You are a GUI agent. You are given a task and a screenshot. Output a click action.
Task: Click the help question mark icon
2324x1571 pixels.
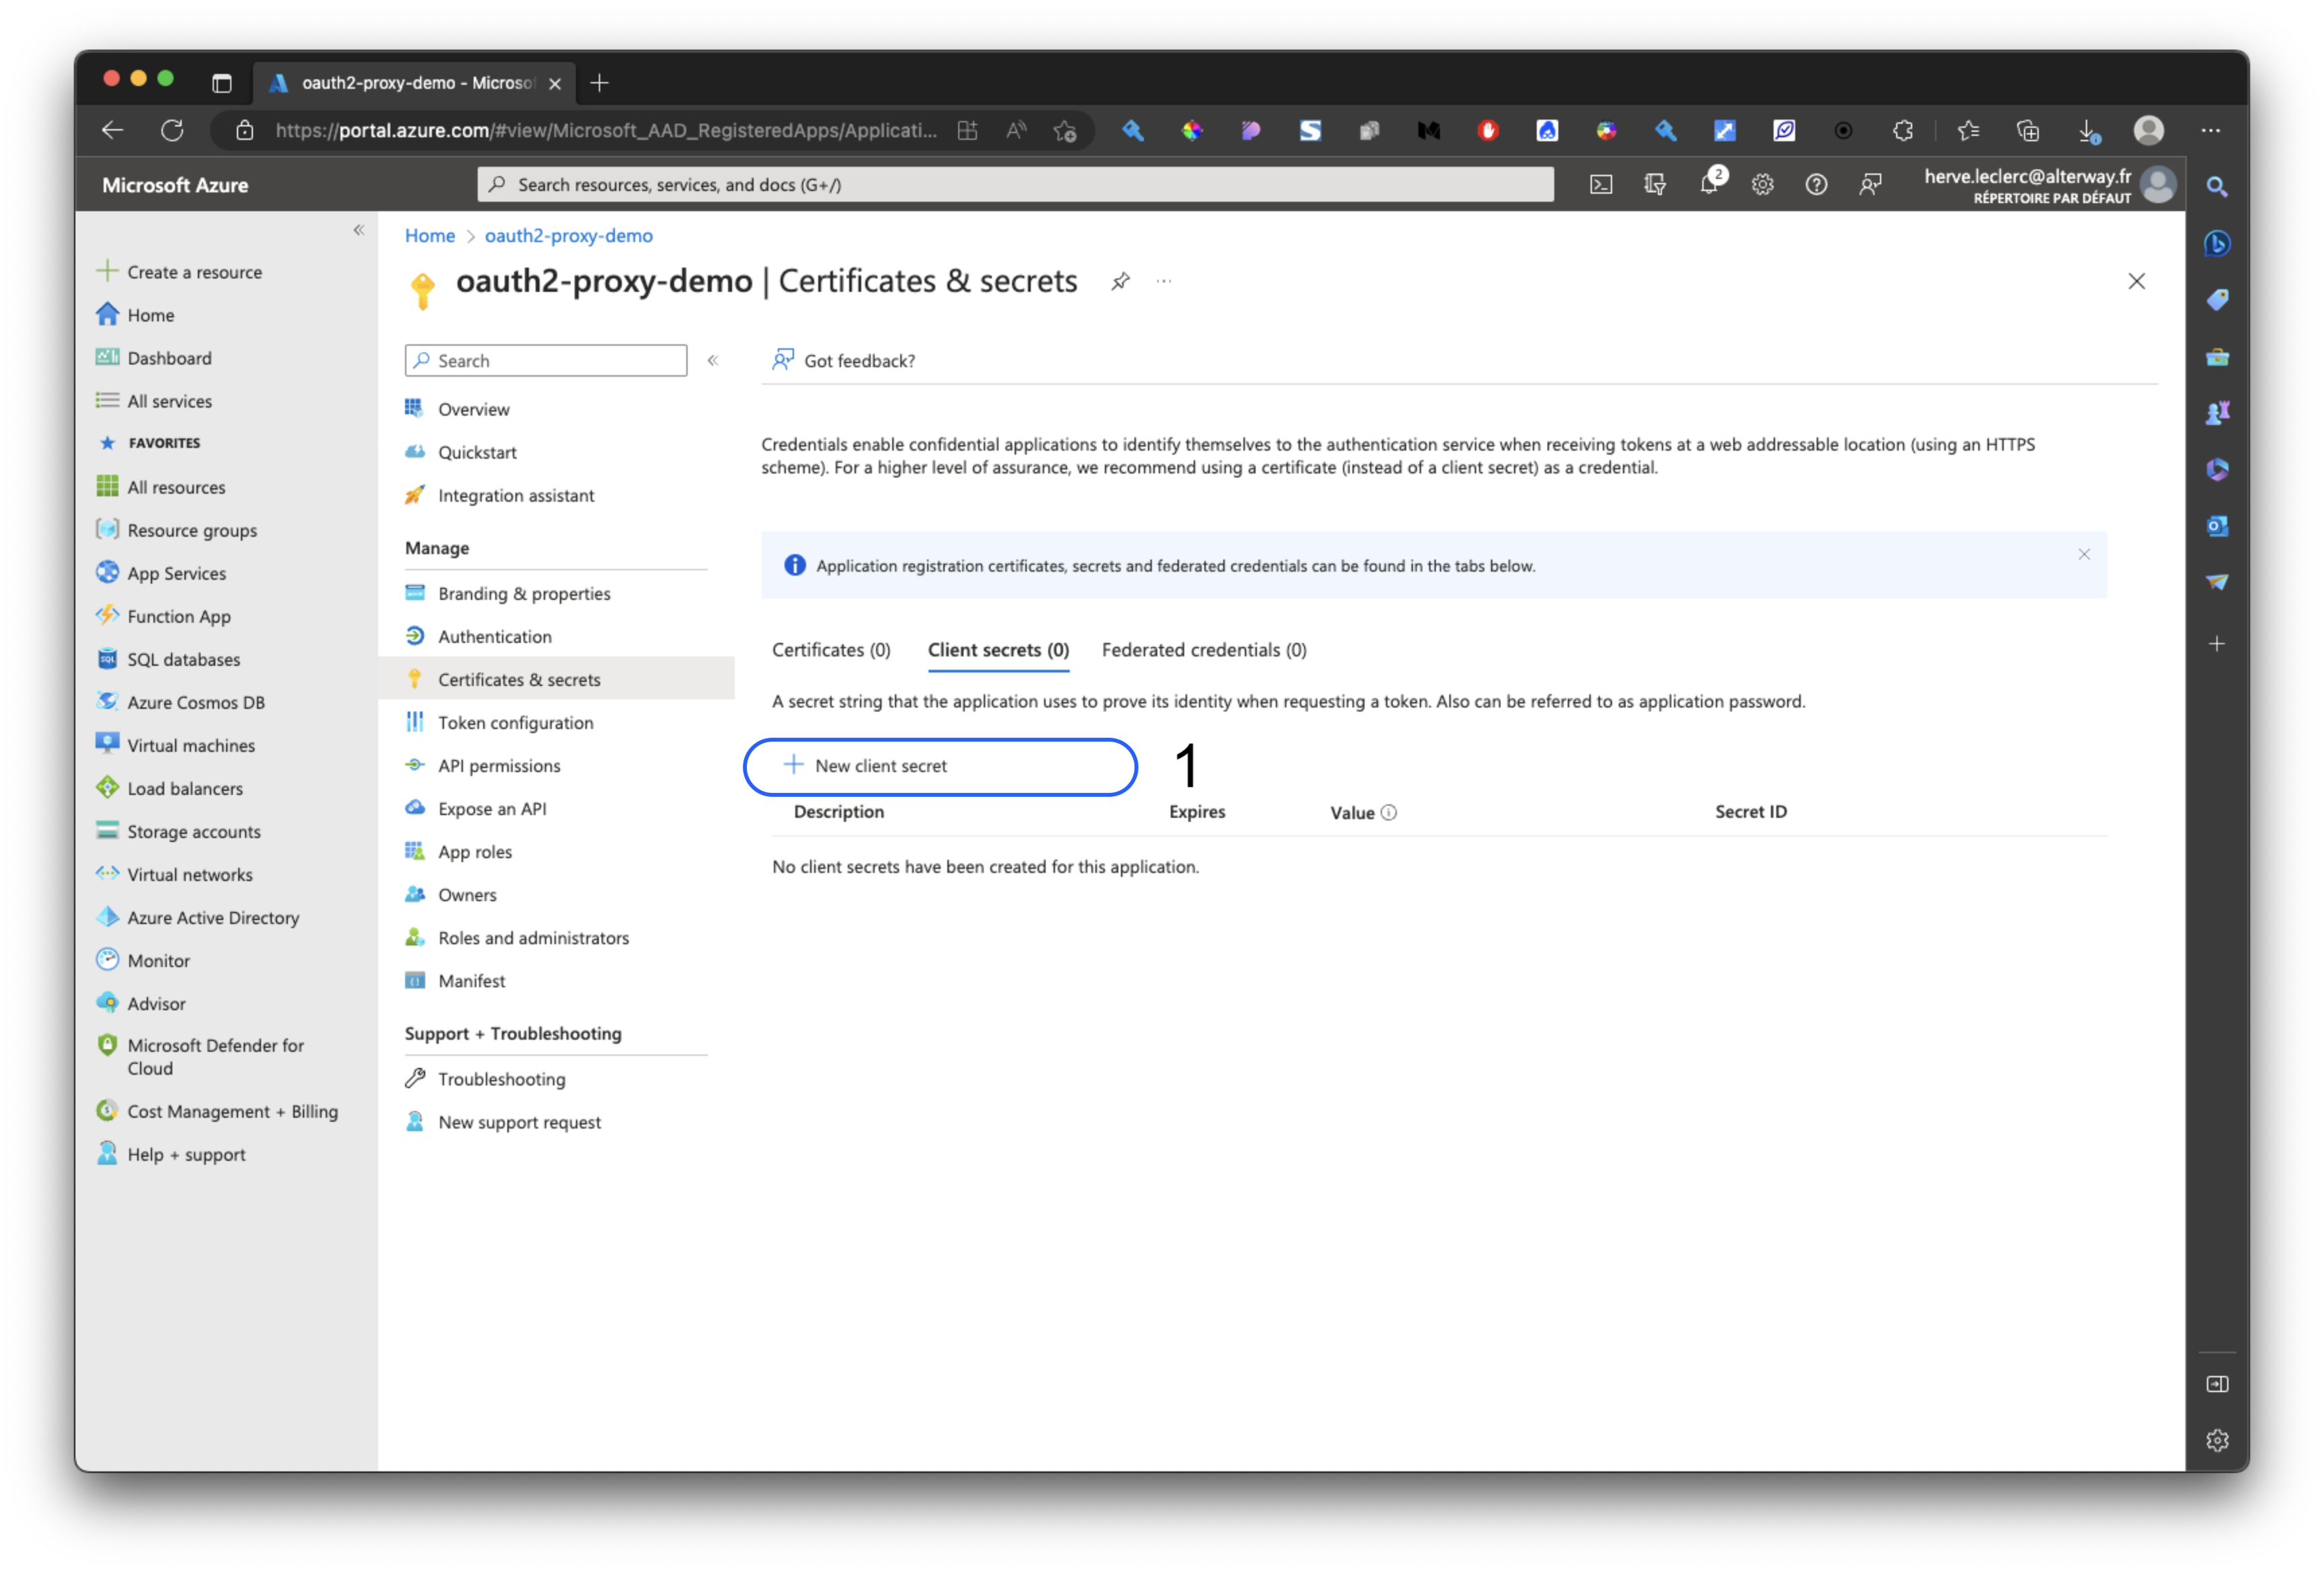(x=1816, y=185)
